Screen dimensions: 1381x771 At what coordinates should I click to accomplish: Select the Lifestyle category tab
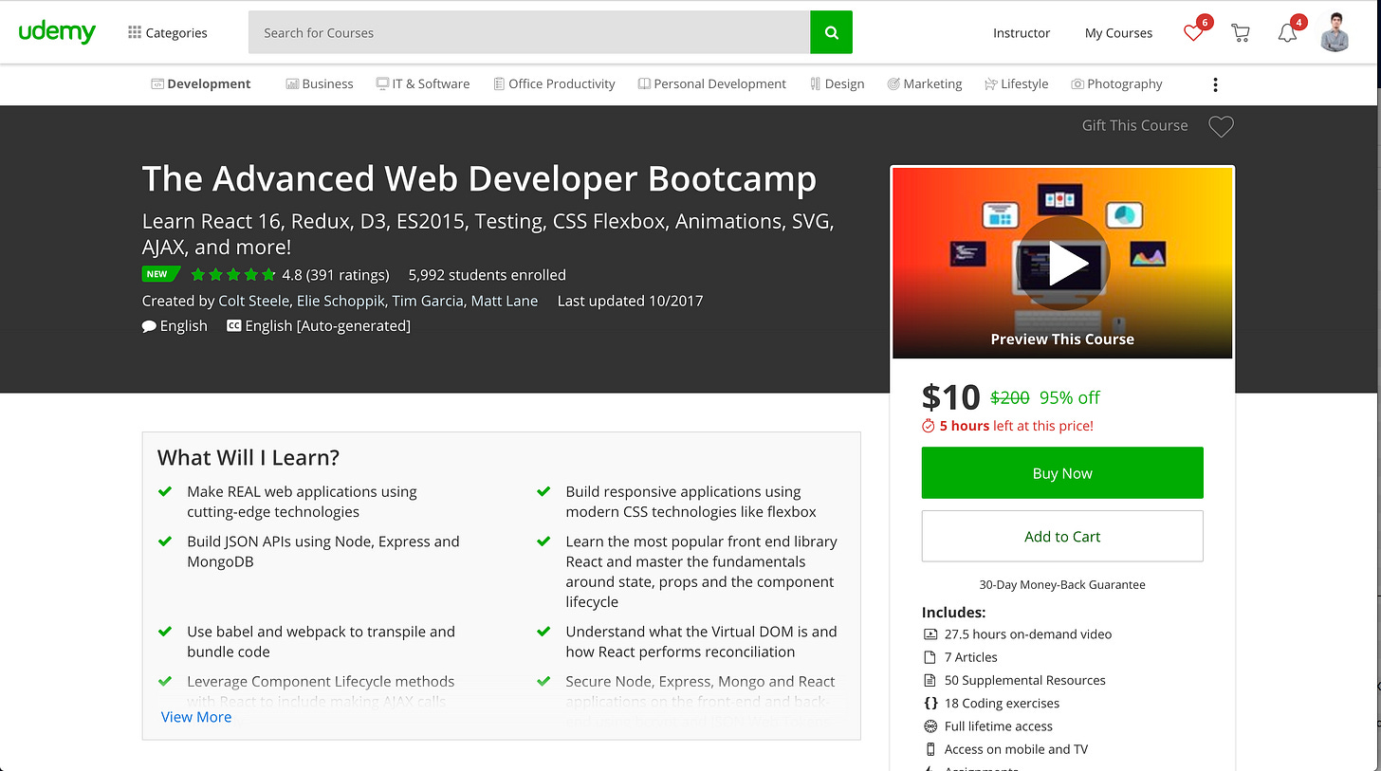click(x=1017, y=83)
